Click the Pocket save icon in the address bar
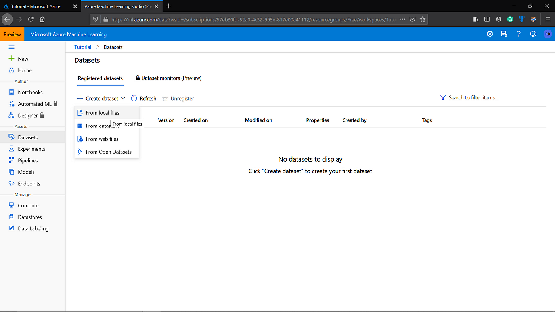Screen dimensions: 555x312 point(413,19)
